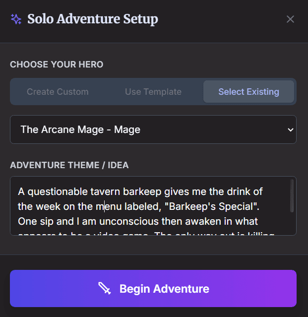
Task: Click the sword icon on Begin Adventure
Action: (104, 289)
